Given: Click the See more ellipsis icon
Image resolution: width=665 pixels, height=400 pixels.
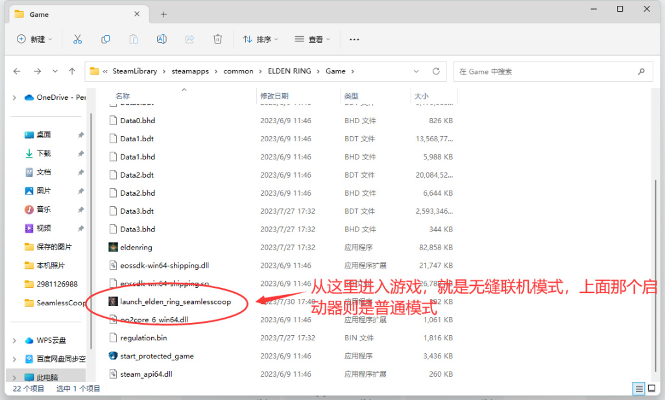Looking at the screenshot, I should pyautogui.click(x=354, y=39).
